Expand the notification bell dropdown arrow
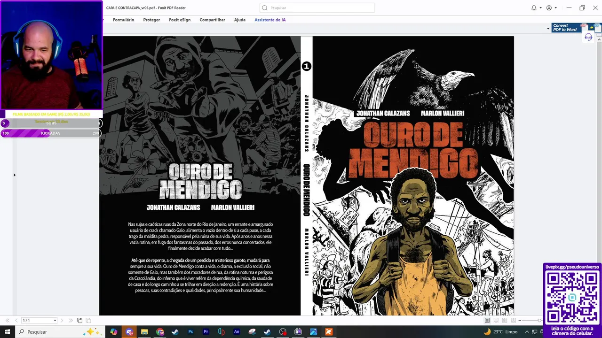 (x=541, y=8)
